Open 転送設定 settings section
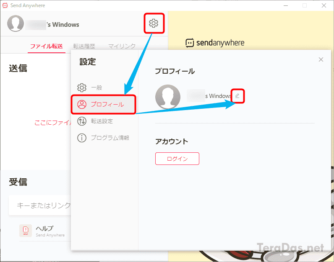This screenshot has width=334, height=262. [x=104, y=121]
